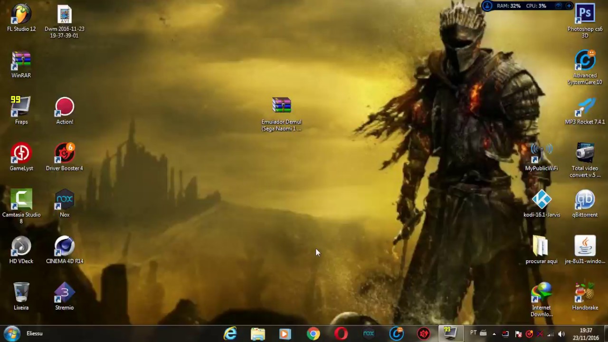Select the Internet Download Manager shortcut

click(x=541, y=300)
